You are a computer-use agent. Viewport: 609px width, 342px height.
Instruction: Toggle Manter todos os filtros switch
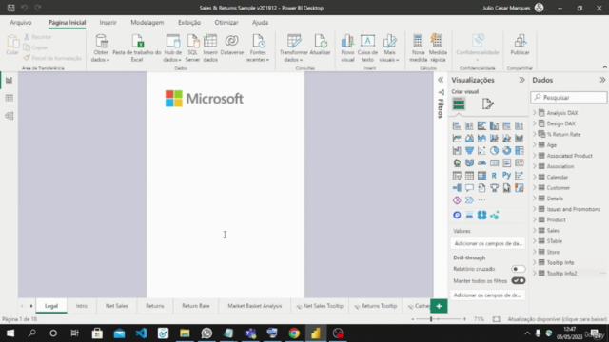(518, 281)
